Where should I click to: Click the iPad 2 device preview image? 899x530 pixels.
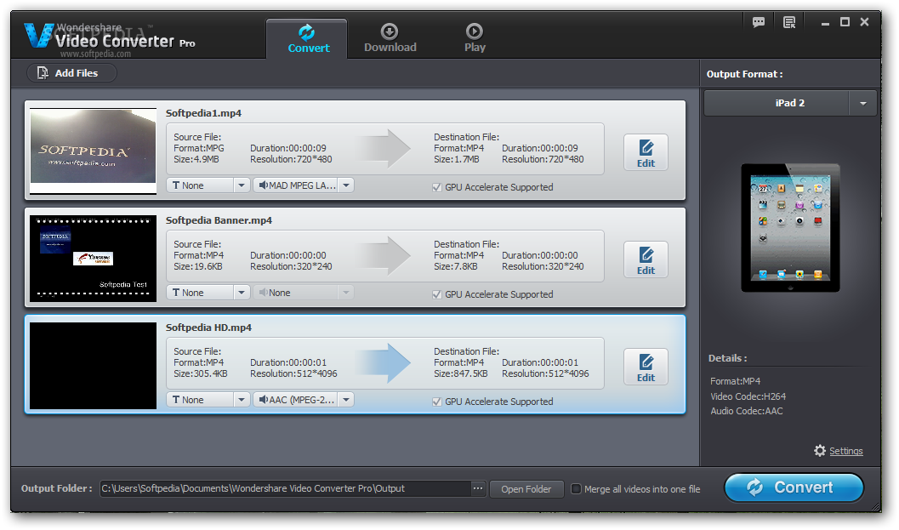click(x=790, y=228)
